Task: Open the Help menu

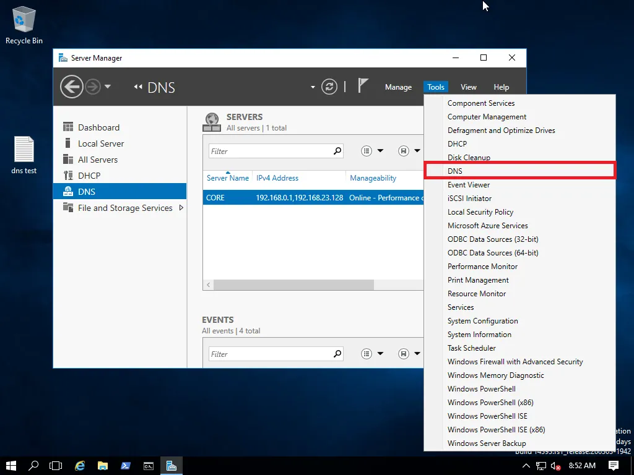Action: click(x=502, y=87)
